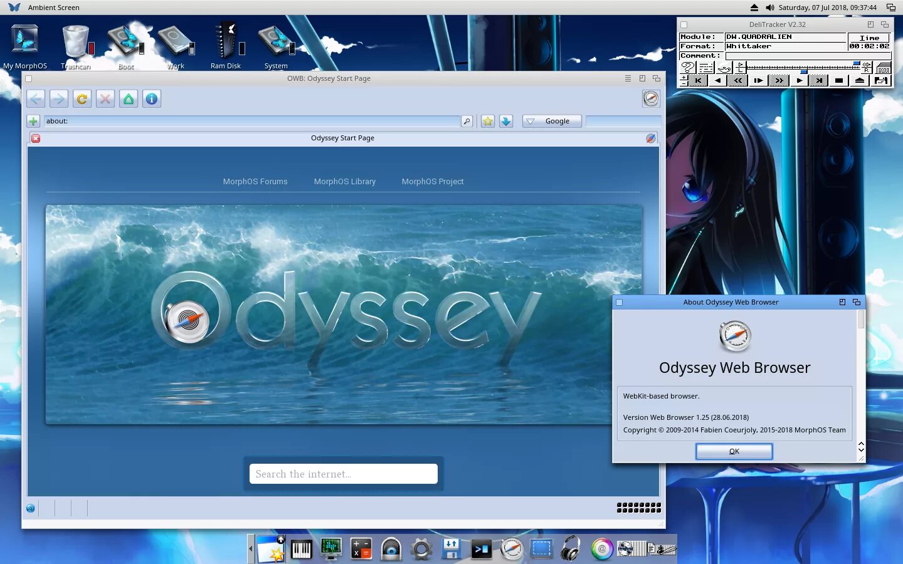Open the gear preferences icon in the dock
Viewport: 903px width, 564px height.
[421, 550]
